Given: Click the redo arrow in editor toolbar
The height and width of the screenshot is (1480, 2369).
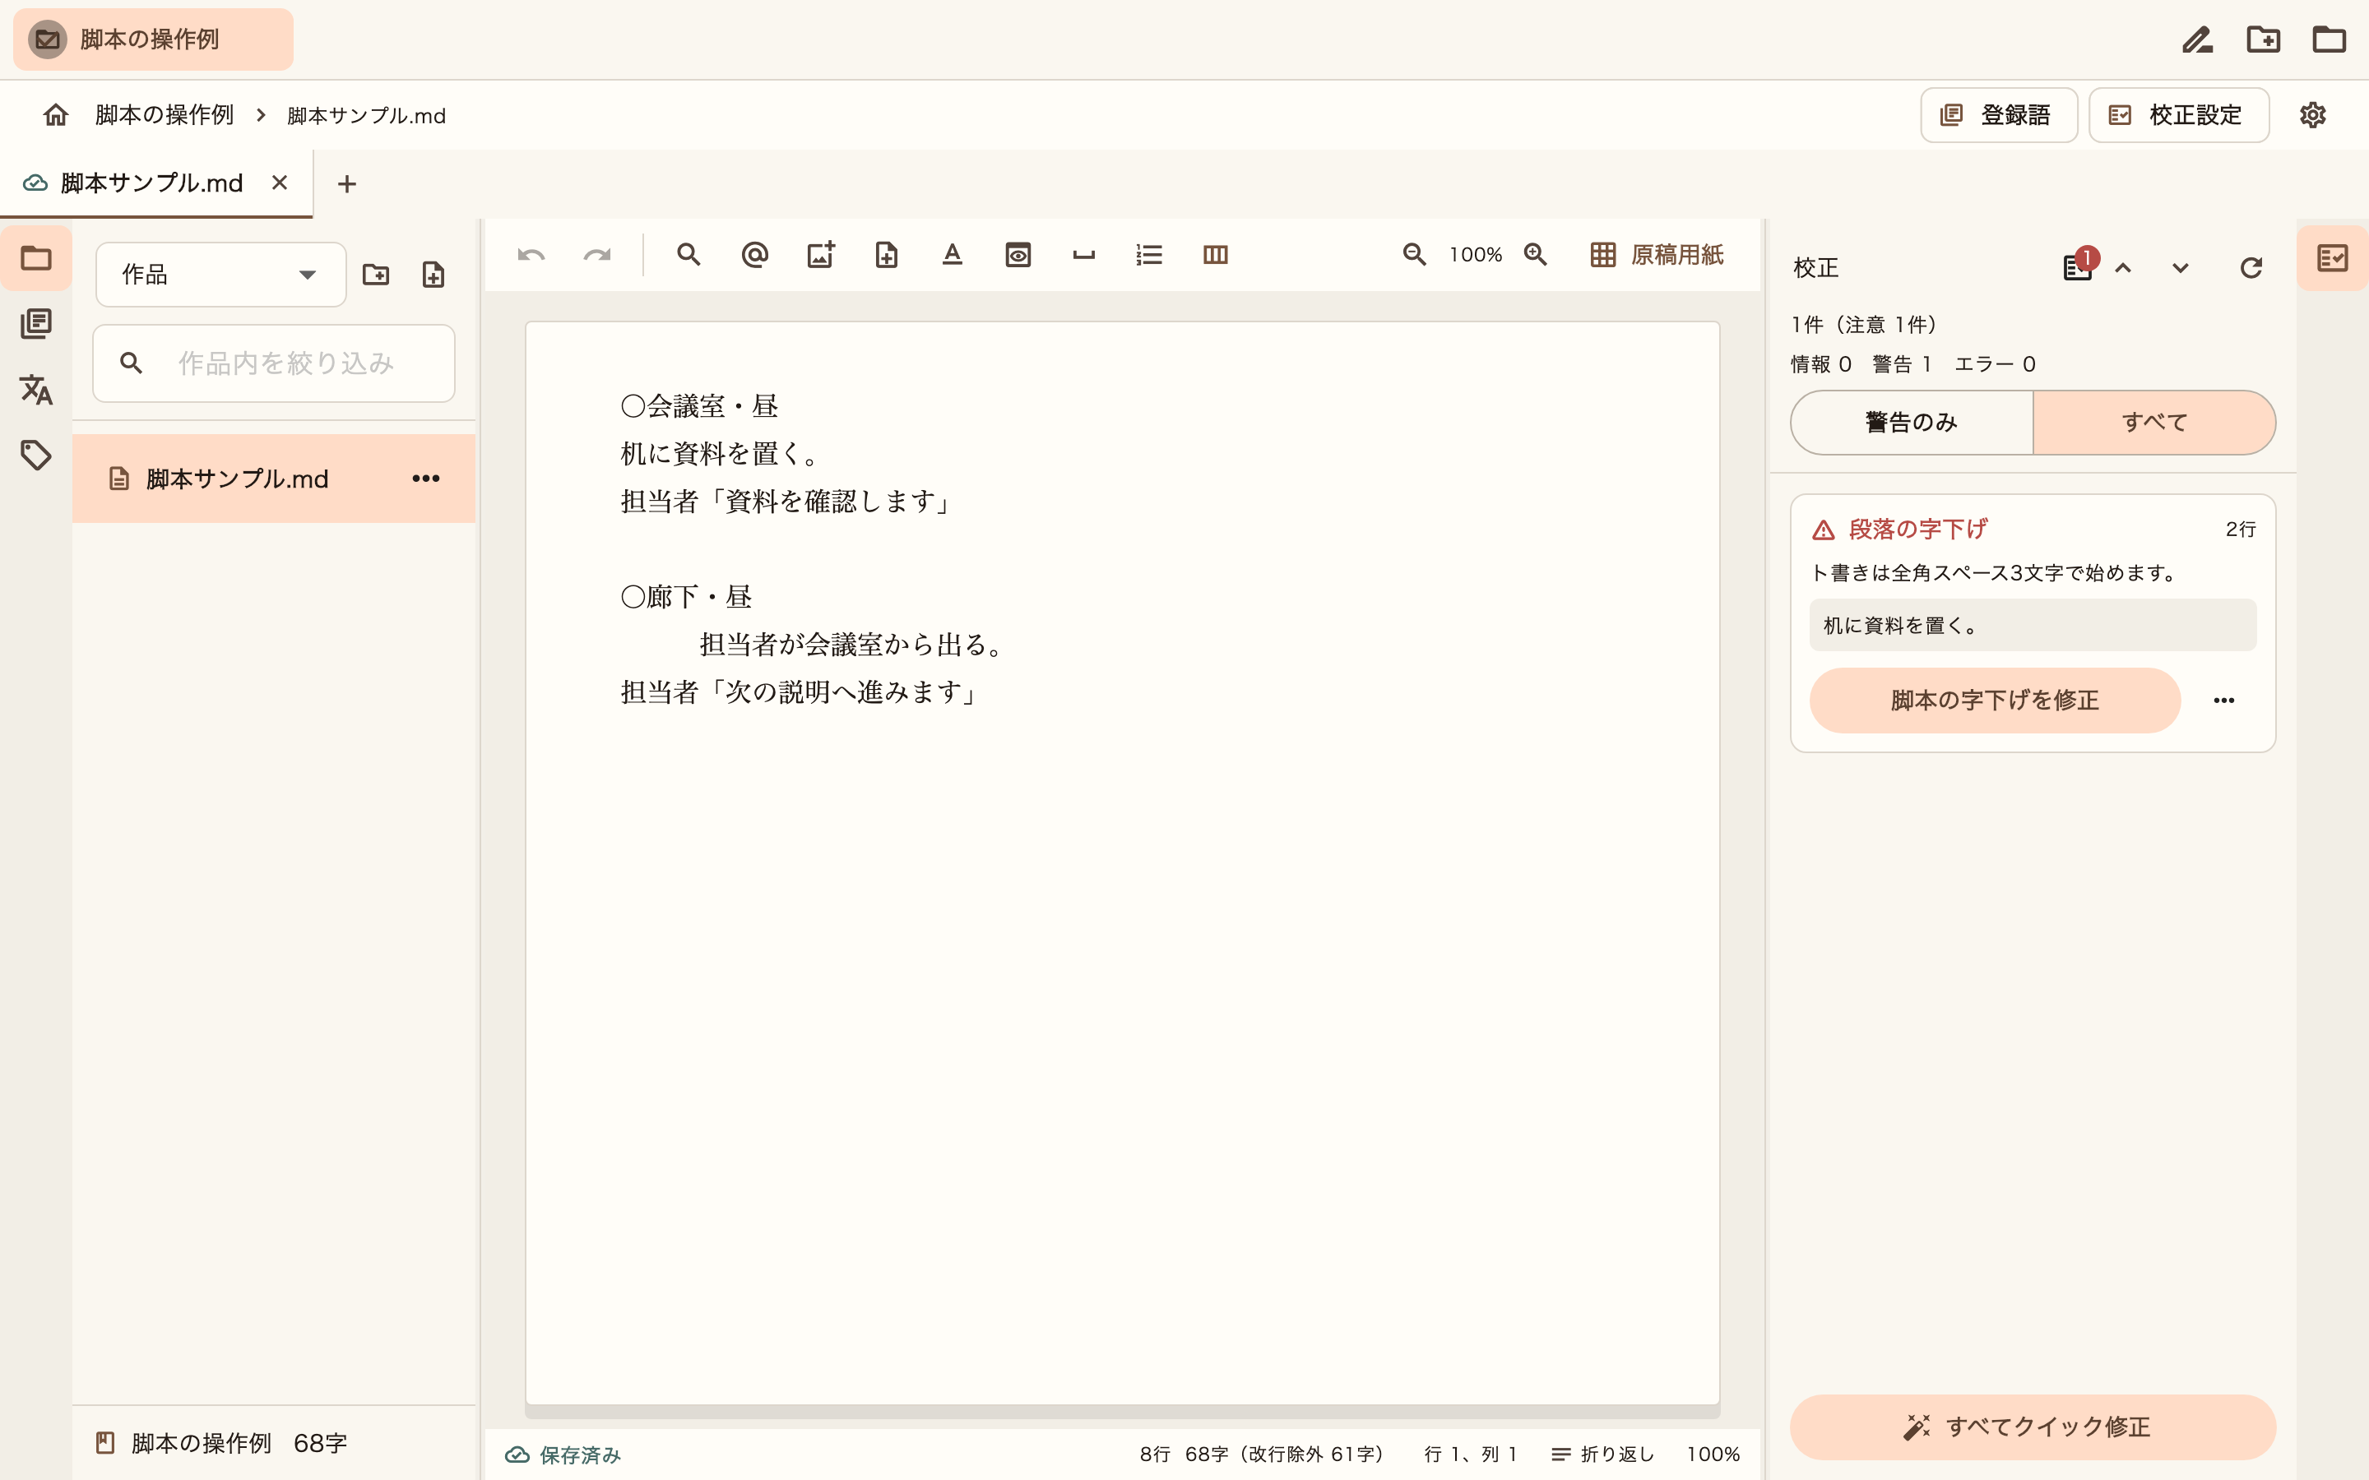Looking at the screenshot, I should (597, 256).
